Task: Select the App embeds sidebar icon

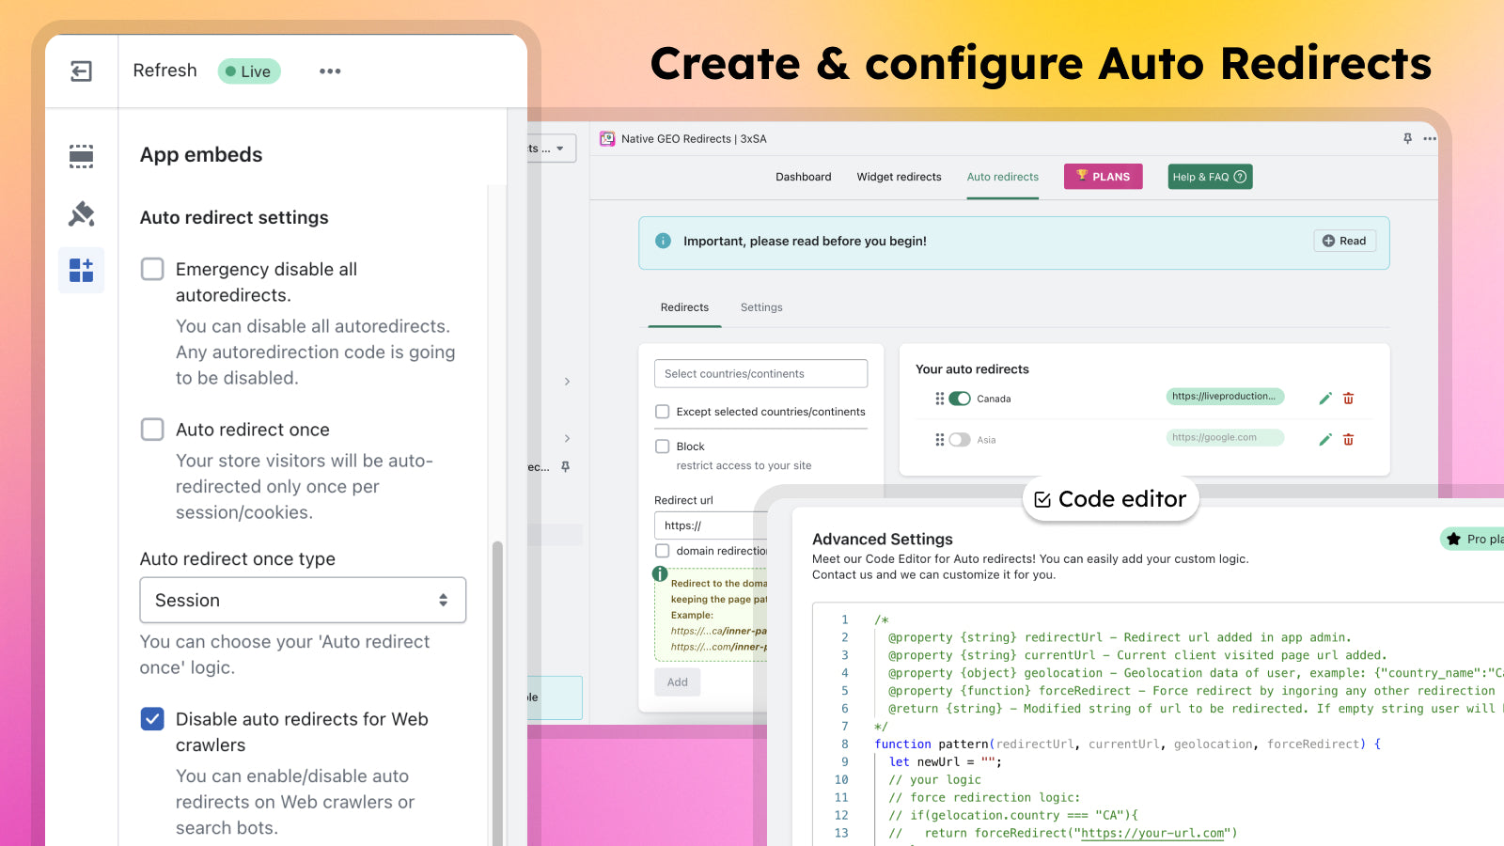Action: click(82, 271)
